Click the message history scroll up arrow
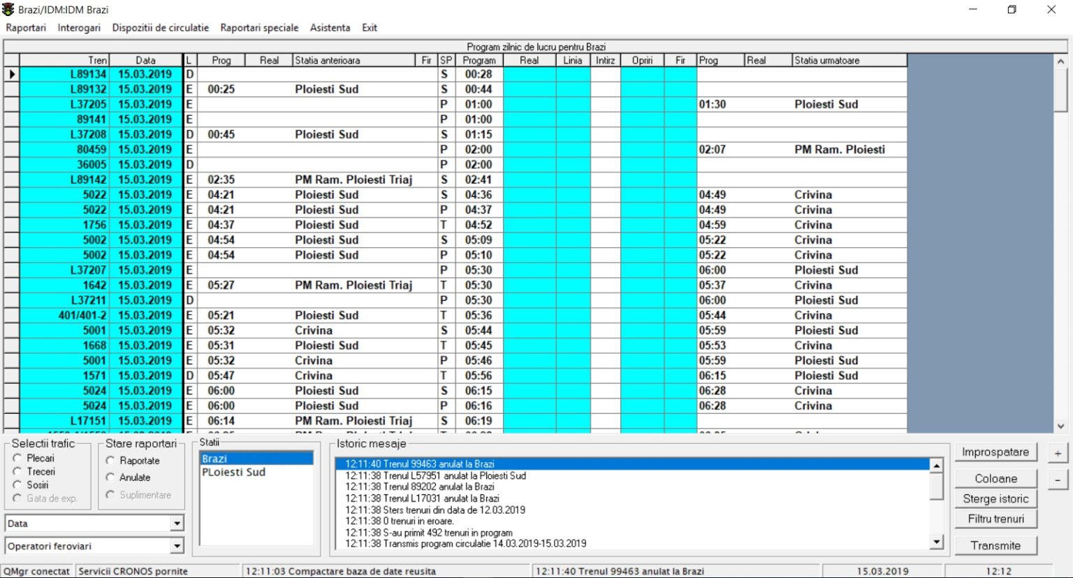The image size is (1073, 578). (x=937, y=465)
